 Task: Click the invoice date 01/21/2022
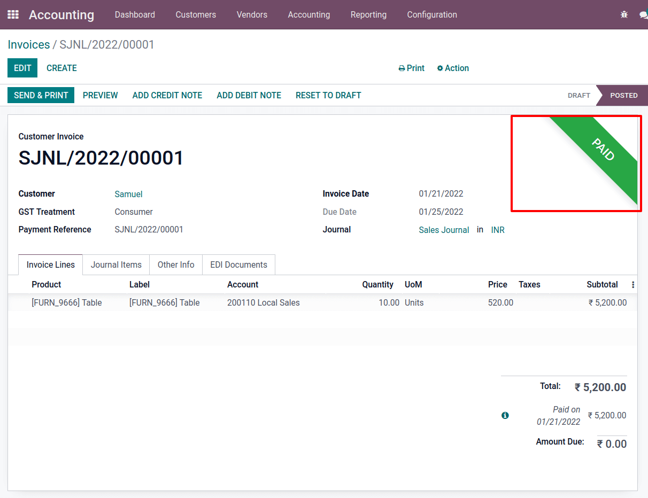441,194
